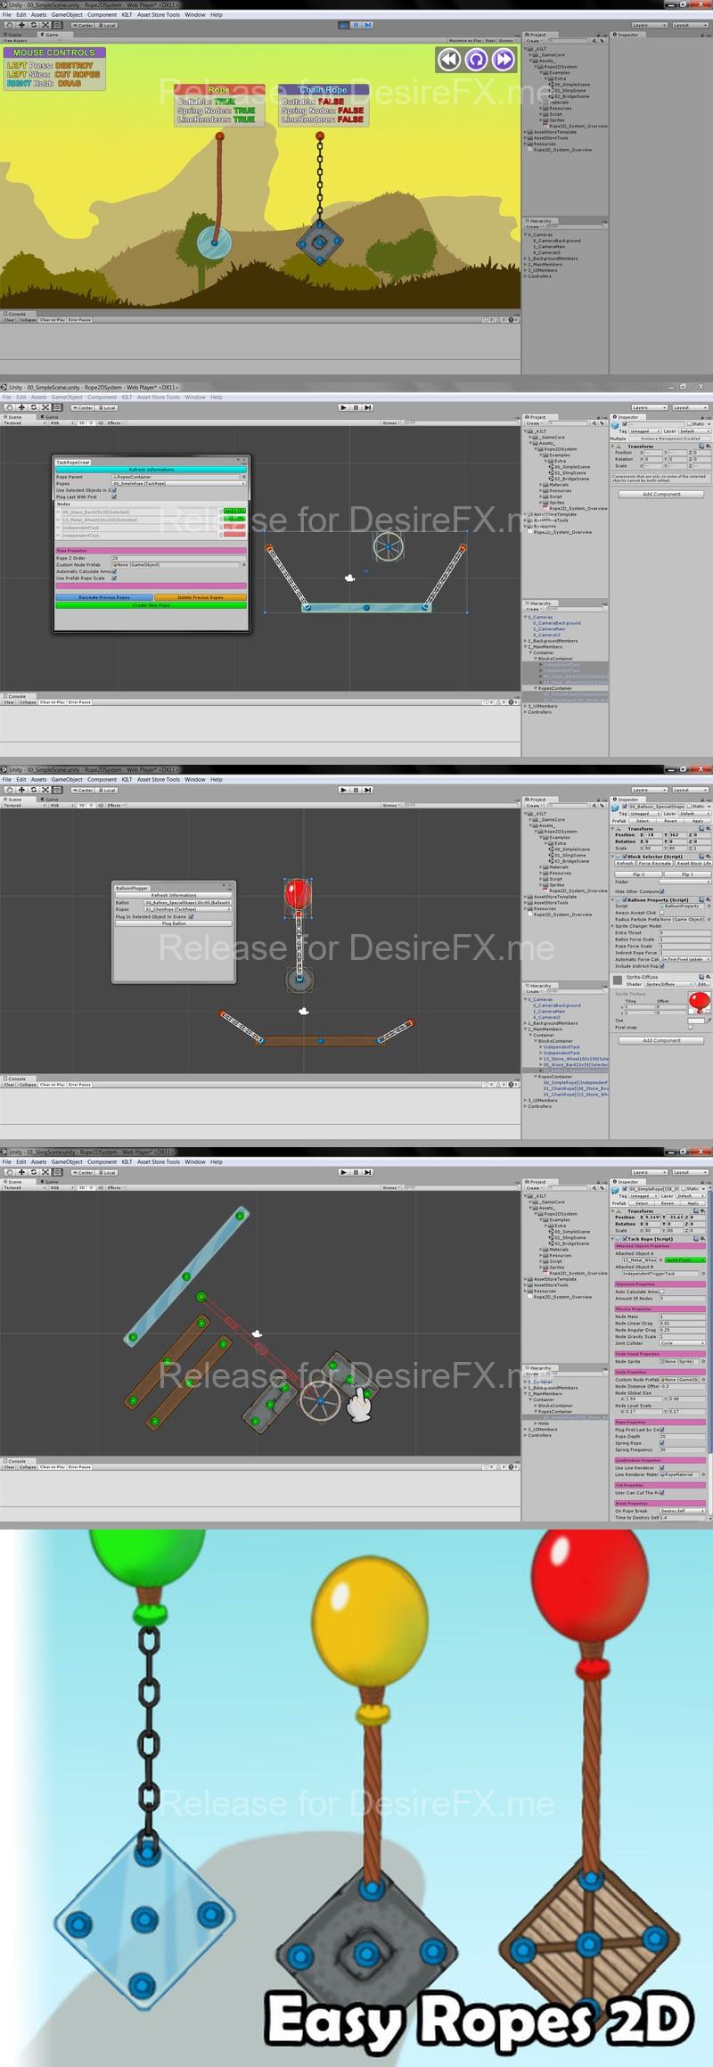Click the red status swatch of last IndependentTack
This screenshot has height=2067, width=713.
234,536
